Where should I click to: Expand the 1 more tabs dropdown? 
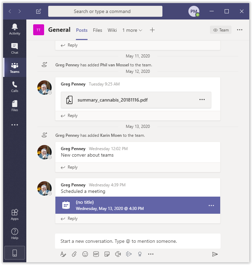click(x=132, y=30)
